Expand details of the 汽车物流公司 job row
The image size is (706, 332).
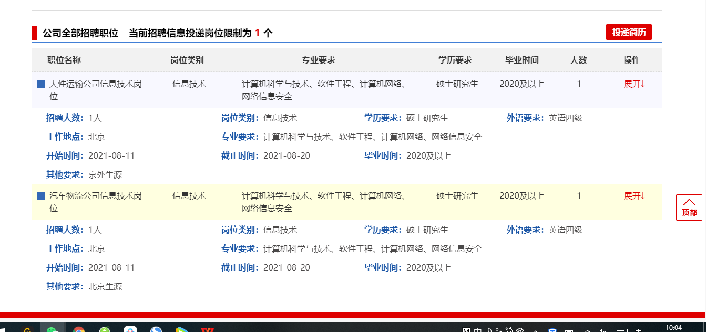tap(634, 196)
